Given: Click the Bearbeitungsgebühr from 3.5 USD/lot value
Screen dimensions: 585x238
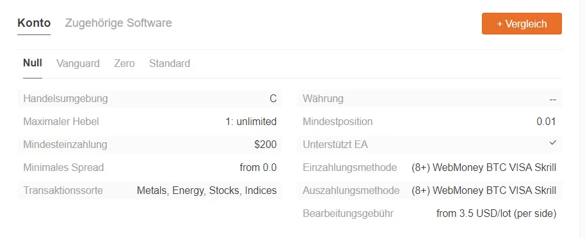Looking at the screenshot, I should [496, 214].
